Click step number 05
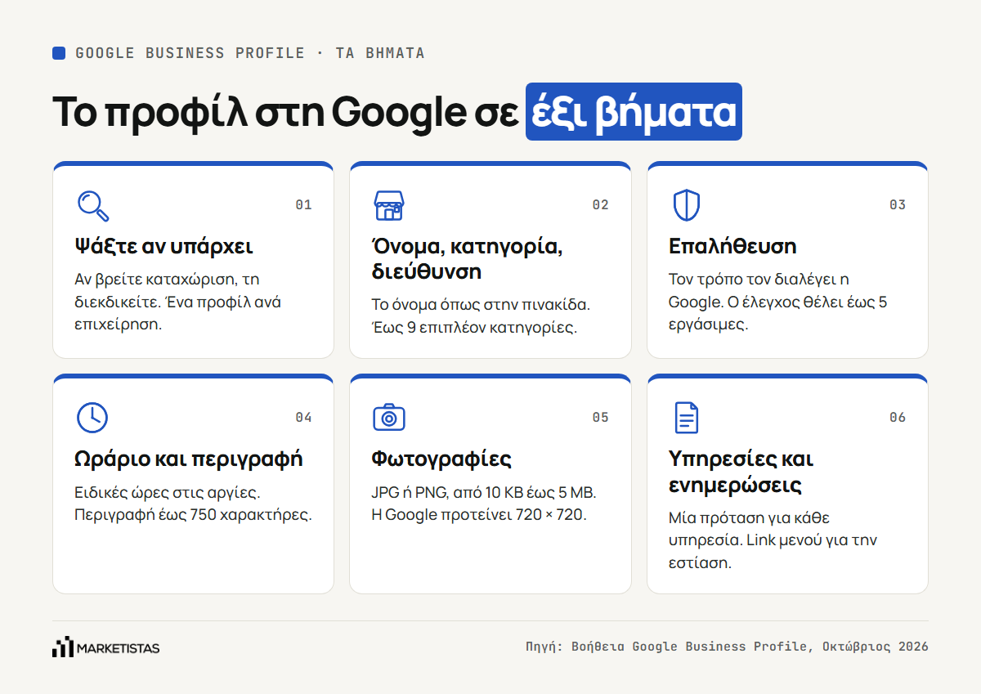 pos(601,418)
